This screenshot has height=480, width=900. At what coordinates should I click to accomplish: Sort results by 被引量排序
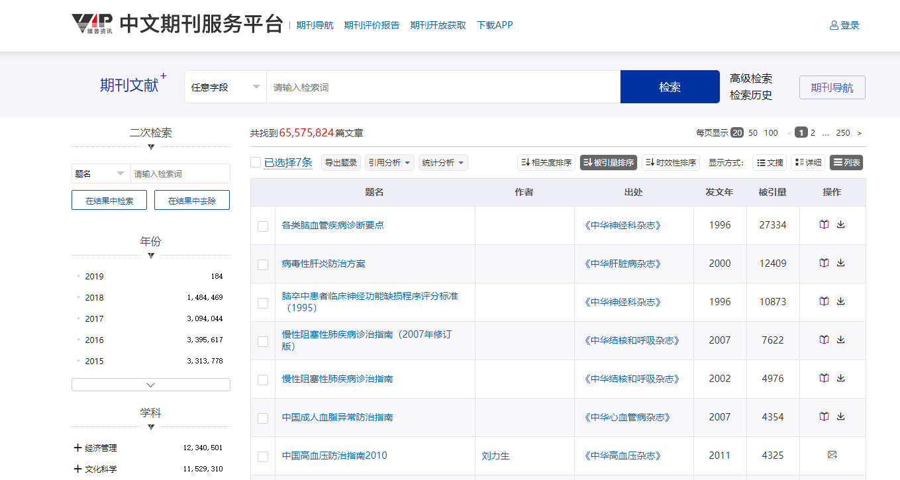coord(609,162)
